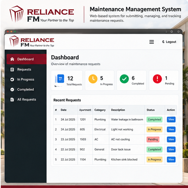This screenshot has height=188, width=188.
Task: Click the Status column header
Action: coord(151,110)
